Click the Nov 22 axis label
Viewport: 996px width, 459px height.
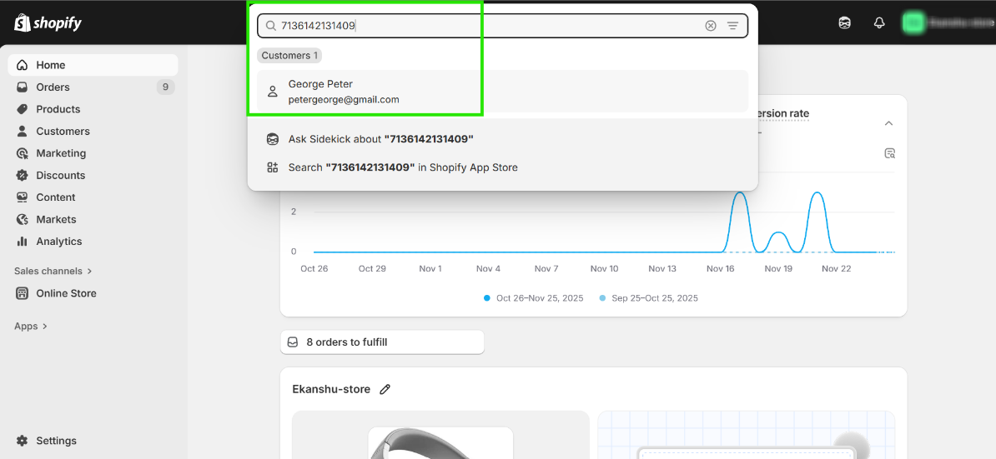pyautogui.click(x=836, y=269)
